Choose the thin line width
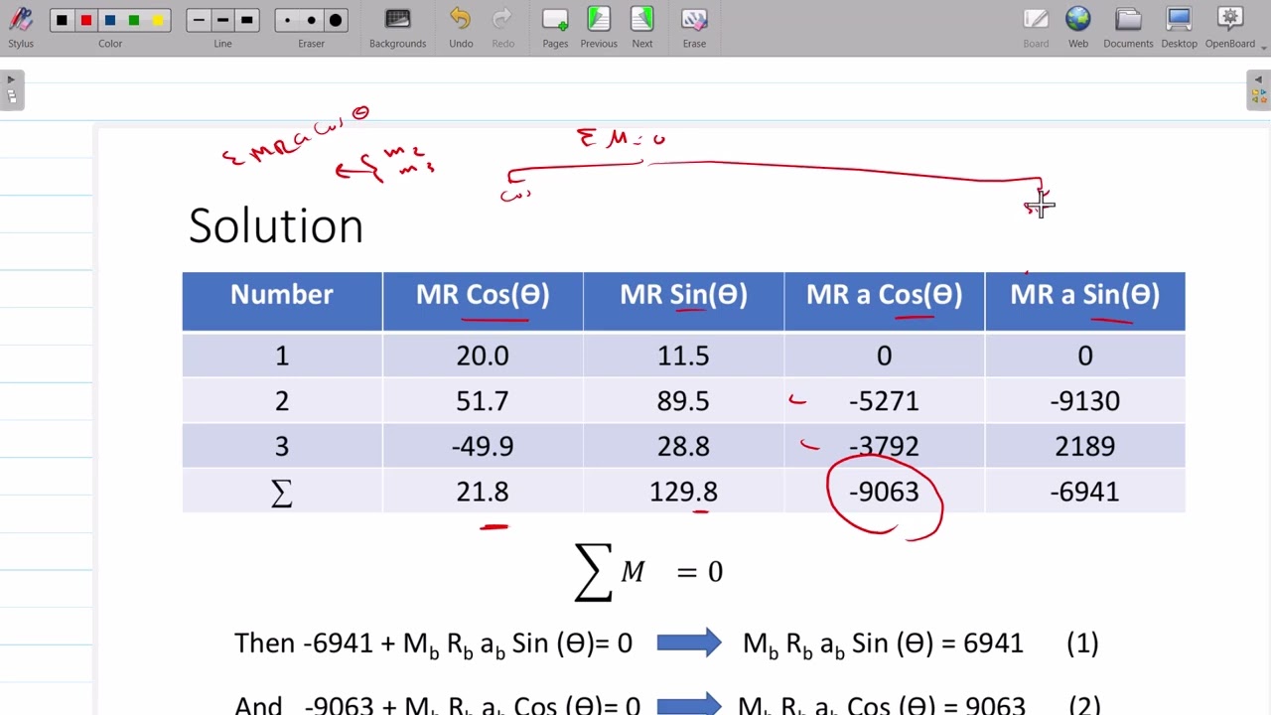1271x715 pixels. click(199, 20)
